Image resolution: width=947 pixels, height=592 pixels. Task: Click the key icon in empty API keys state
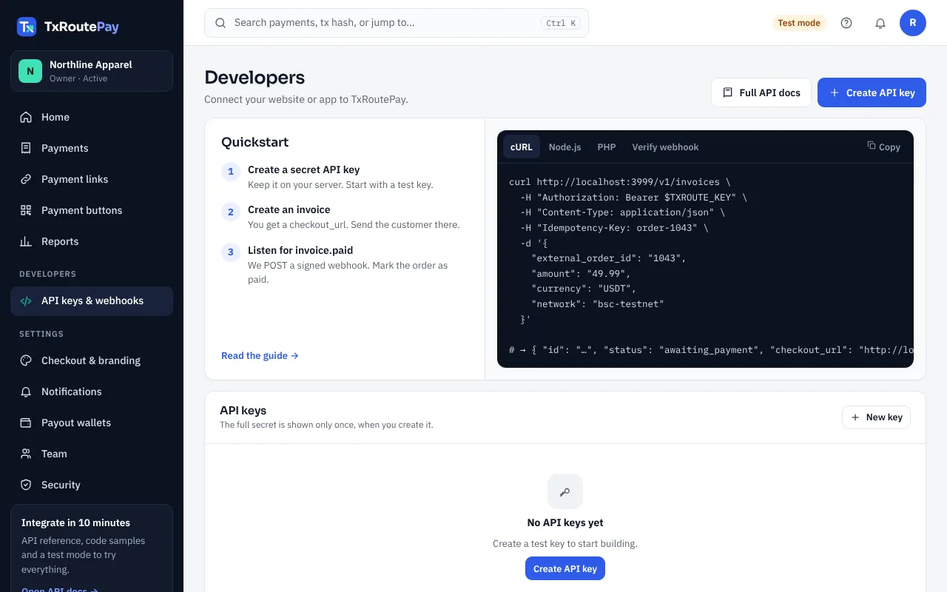565,491
